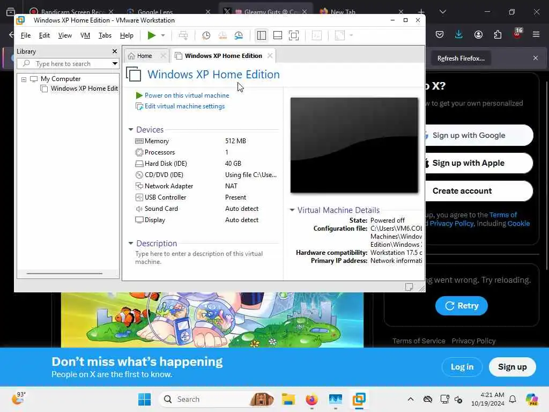Open File Explorer from taskbar

click(288, 399)
